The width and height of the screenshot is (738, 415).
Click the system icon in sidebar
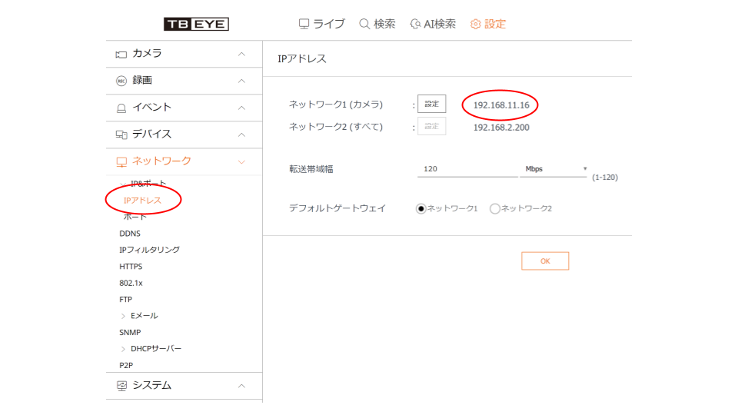pyautogui.click(x=121, y=386)
